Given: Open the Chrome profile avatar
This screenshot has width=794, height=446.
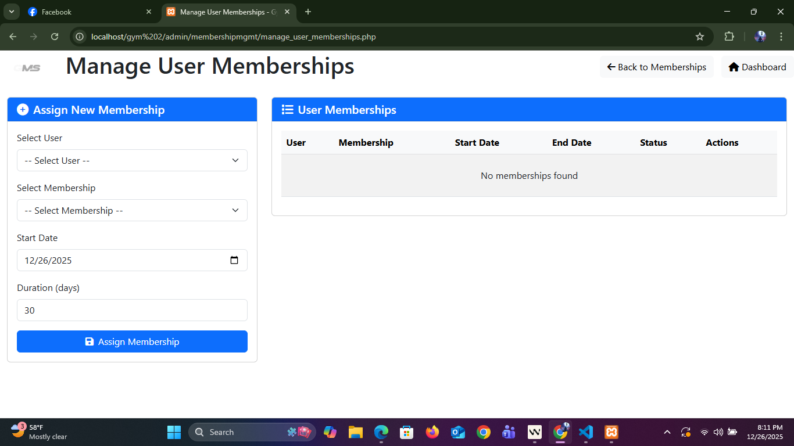Looking at the screenshot, I should tap(760, 37).
